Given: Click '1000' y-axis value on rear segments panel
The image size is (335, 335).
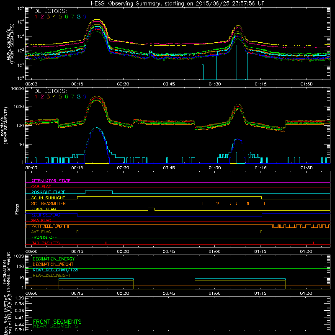Looking at the screenshot, I should pos(19,106).
